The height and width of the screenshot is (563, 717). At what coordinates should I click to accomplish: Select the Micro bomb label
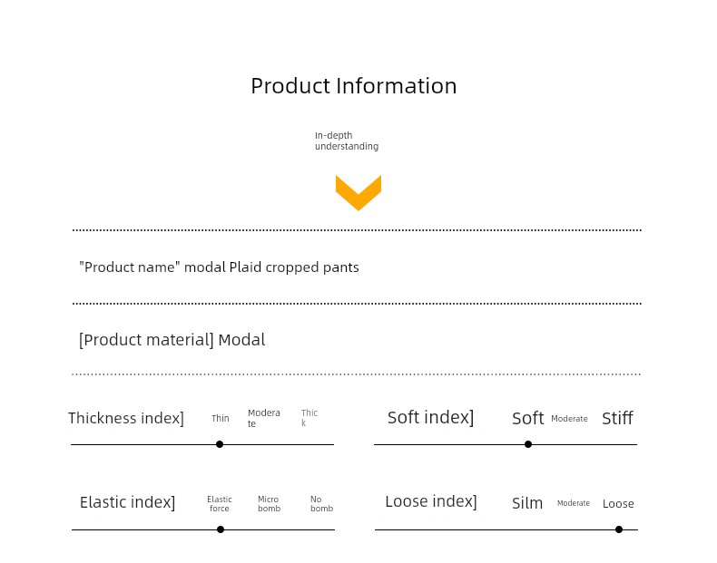(x=269, y=504)
